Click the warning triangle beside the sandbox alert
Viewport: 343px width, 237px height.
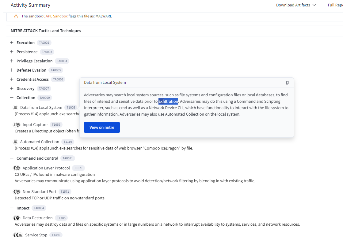(x=16, y=16)
